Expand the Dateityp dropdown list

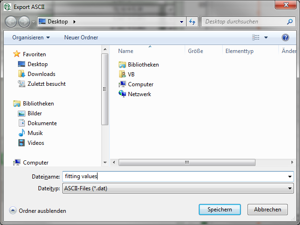[x=290, y=188]
